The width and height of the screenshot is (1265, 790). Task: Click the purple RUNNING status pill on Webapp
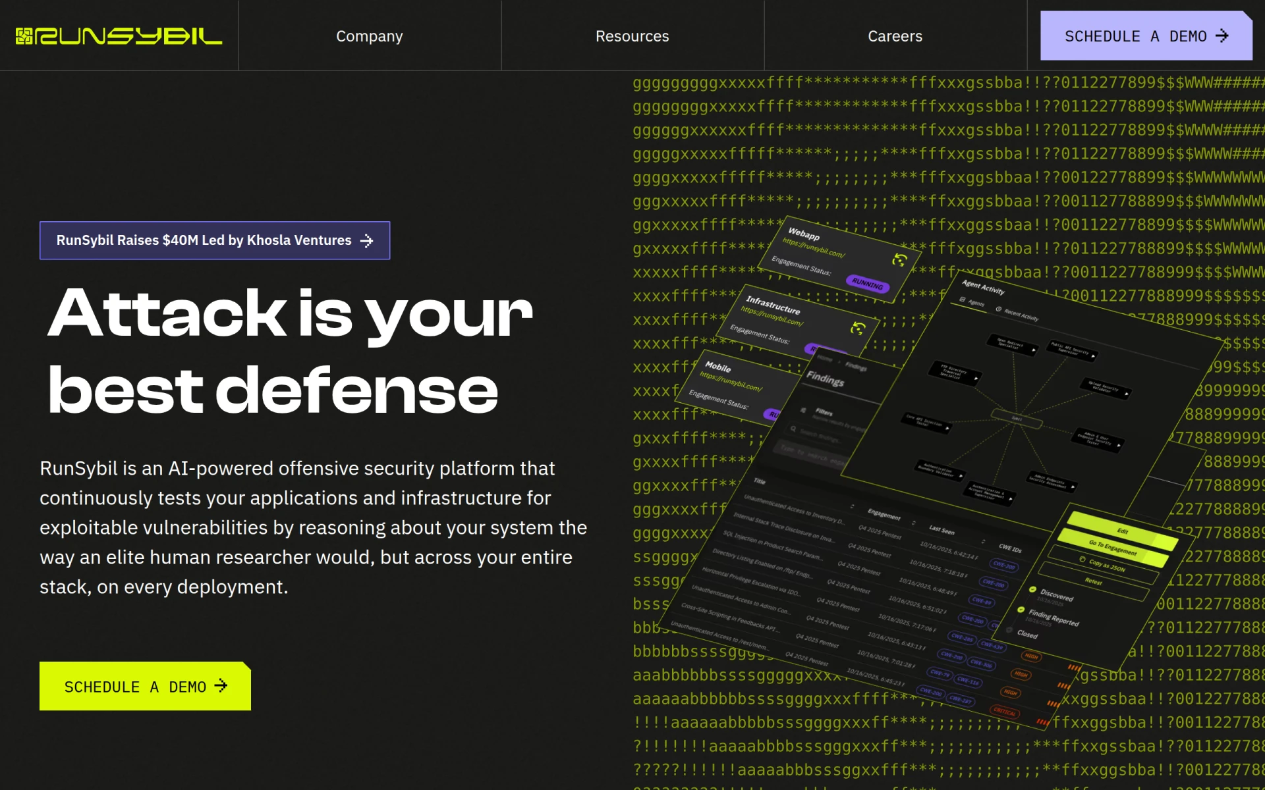click(x=867, y=284)
